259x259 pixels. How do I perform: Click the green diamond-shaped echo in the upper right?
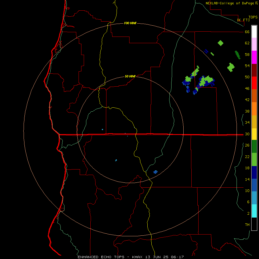(220, 43)
